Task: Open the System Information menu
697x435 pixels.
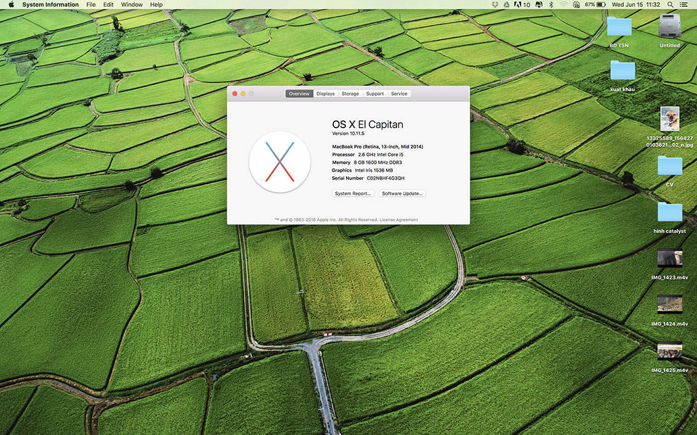Action: (x=50, y=4)
